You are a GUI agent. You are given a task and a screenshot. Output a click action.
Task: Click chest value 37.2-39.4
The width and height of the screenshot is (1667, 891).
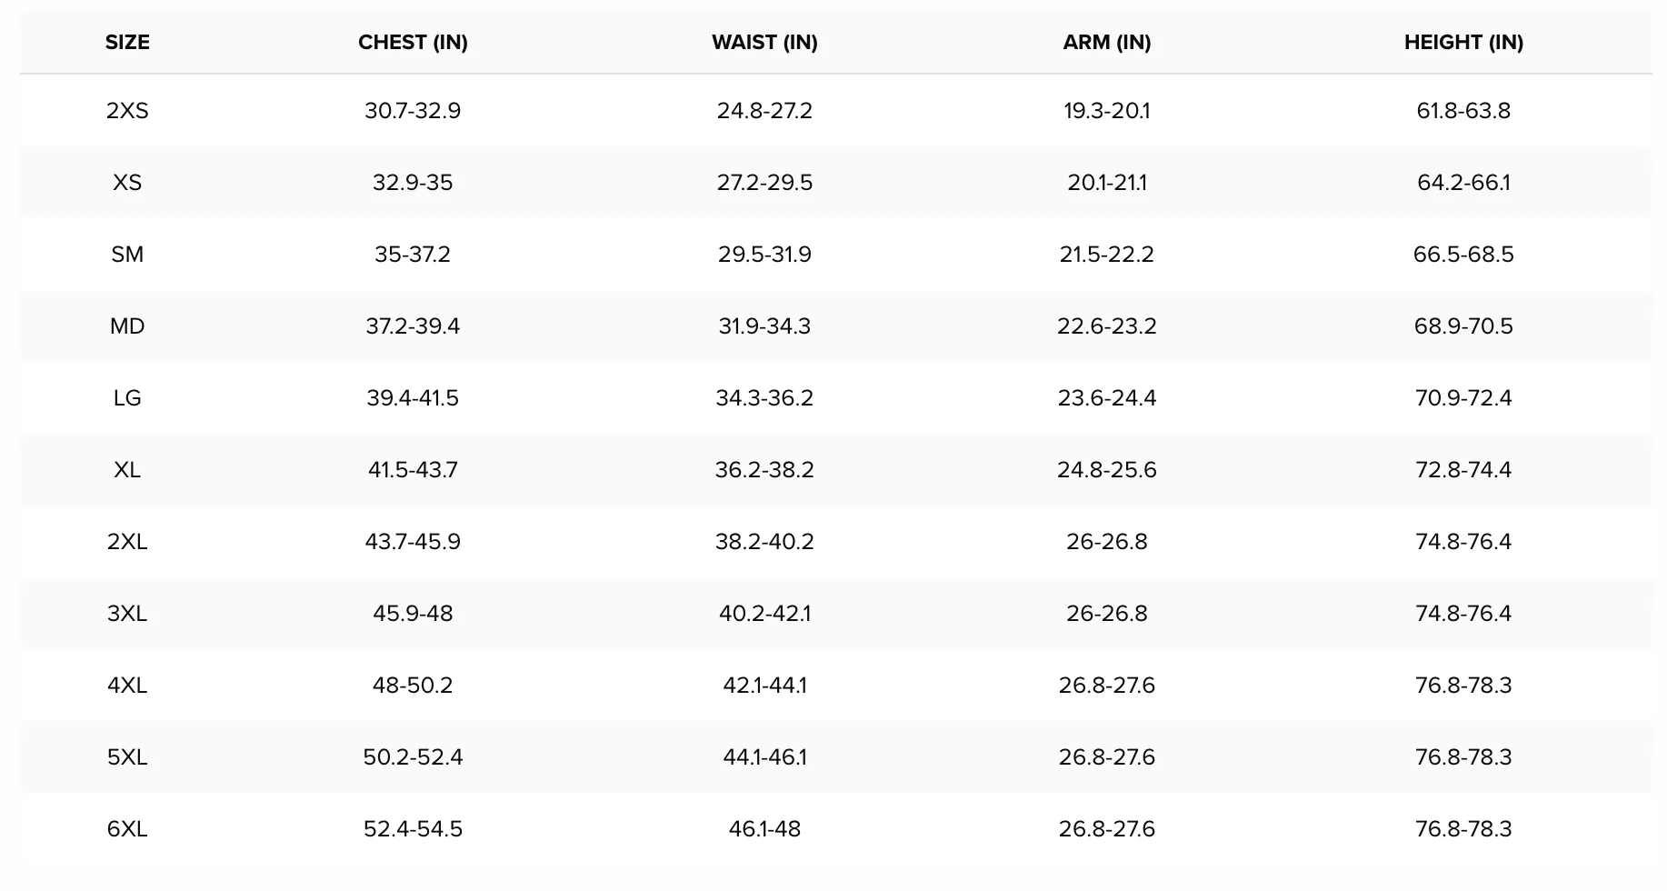[x=413, y=326]
